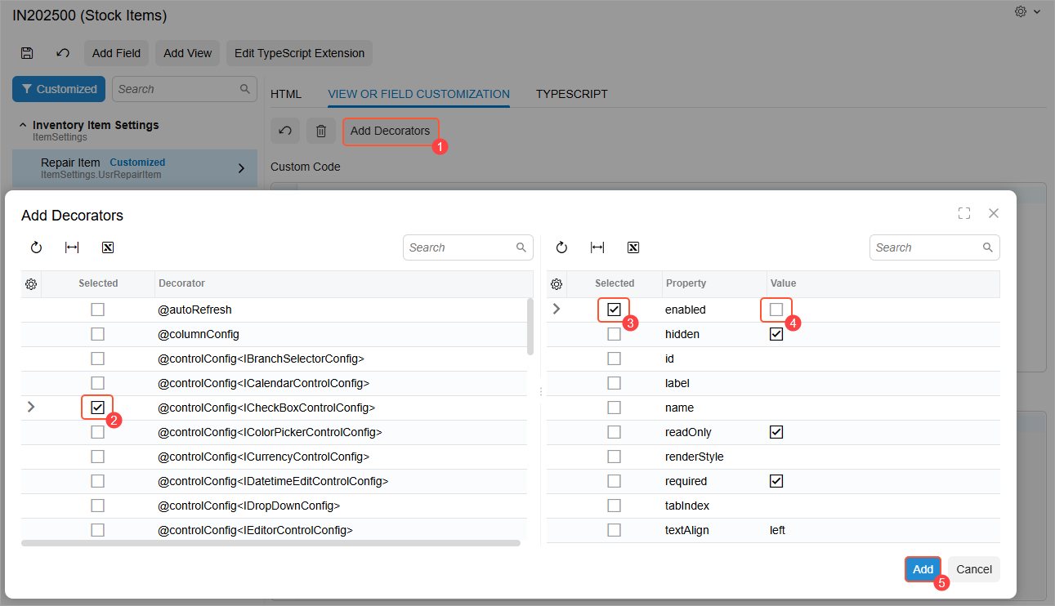Click the Add View button
1055x606 pixels.
(187, 53)
